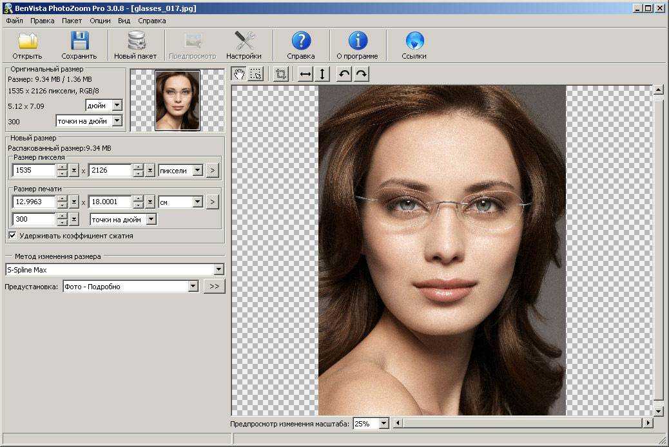Click the >> preset options button

tap(214, 286)
